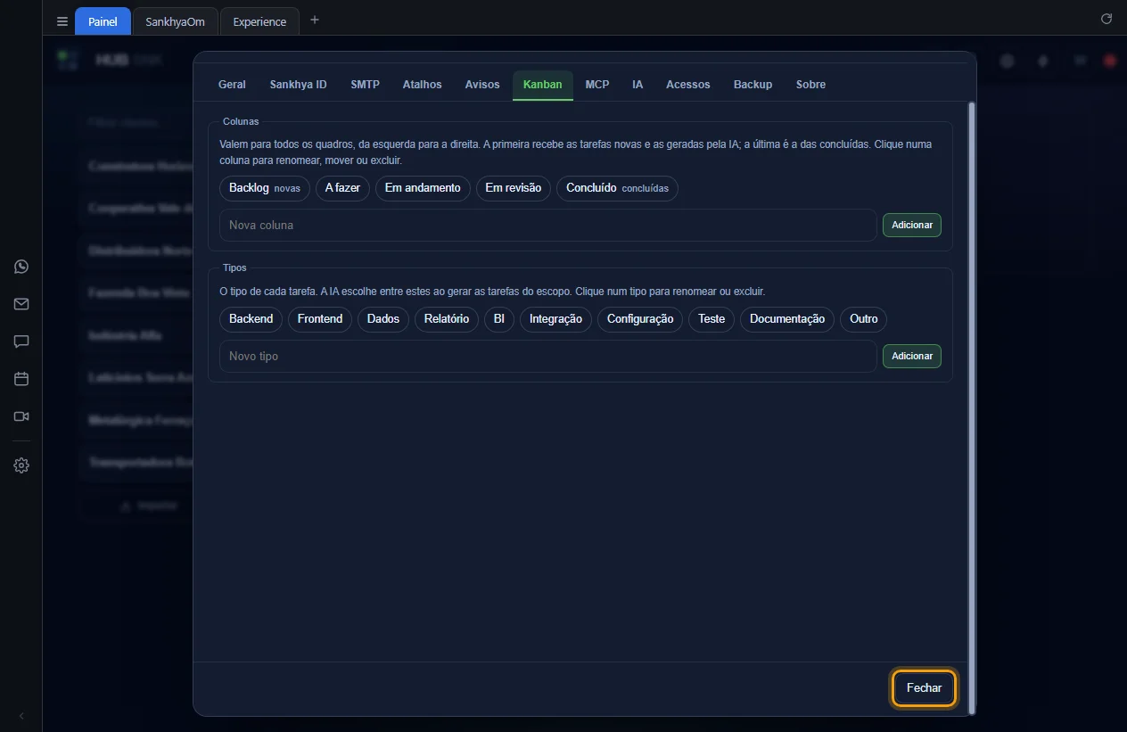The width and height of the screenshot is (1127, 732).
Task: Focus the Nova coluna input field
Action: coord(548,225)
